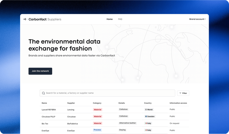Click the Information access column header
Screen dimensions: 229x134
click(178, 103)
